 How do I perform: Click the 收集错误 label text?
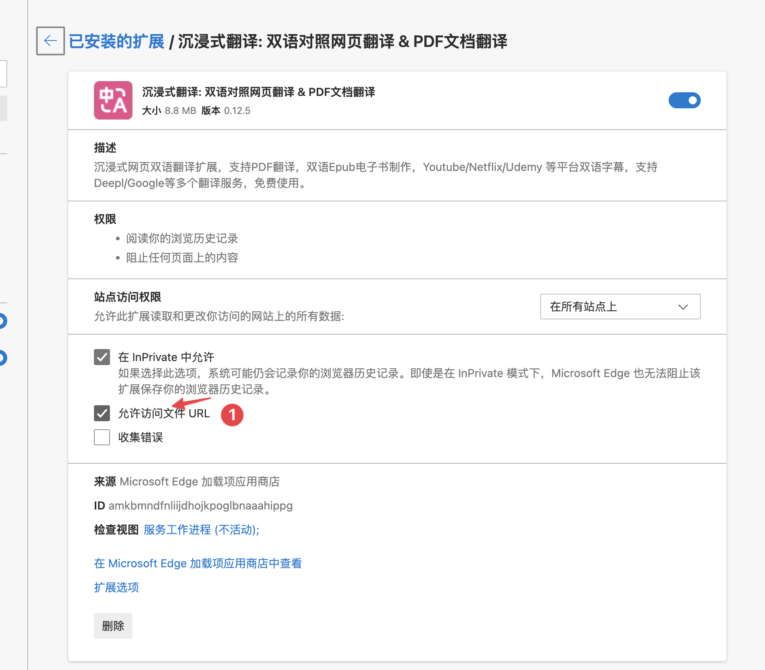point(140,437)
